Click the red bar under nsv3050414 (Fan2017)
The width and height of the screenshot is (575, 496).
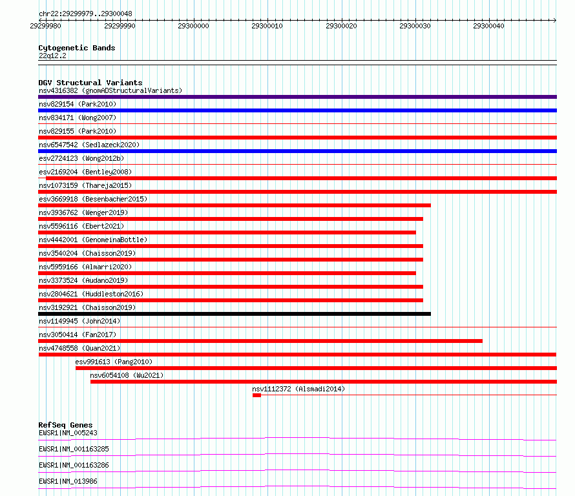260,341
